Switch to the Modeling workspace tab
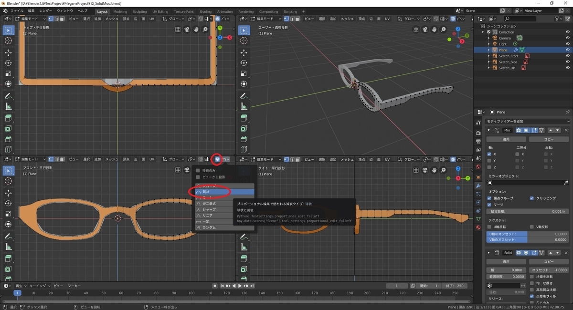Screen dimensions: 573x310 [x=120, y=11]
